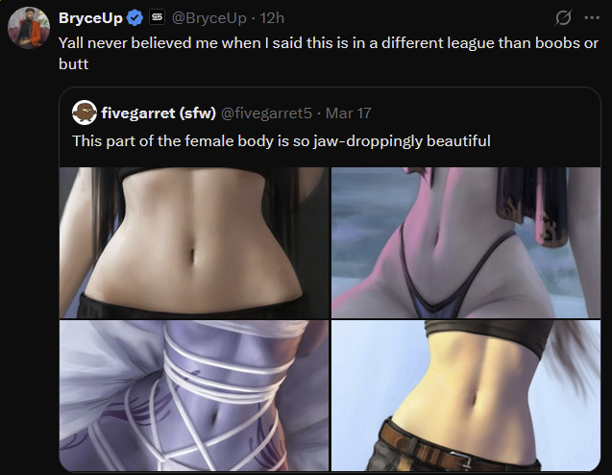The width and height of the screenshot is (612, 475).
Task: Click the @fivegarret5 handle
Action: (266, 113)
